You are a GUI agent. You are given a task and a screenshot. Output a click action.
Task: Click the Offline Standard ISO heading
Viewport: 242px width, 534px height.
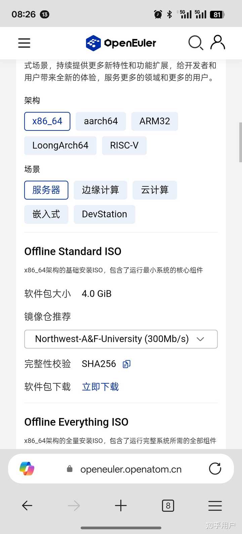(73, 251)
